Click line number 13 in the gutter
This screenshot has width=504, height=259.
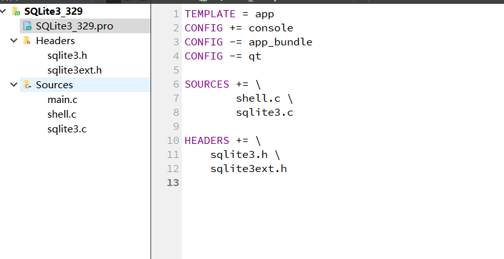coord(173,183)
